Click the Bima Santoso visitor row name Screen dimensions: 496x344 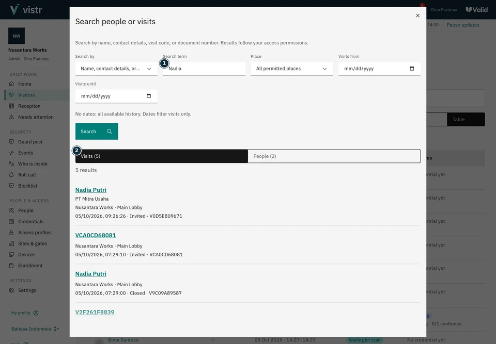[123, 340]
